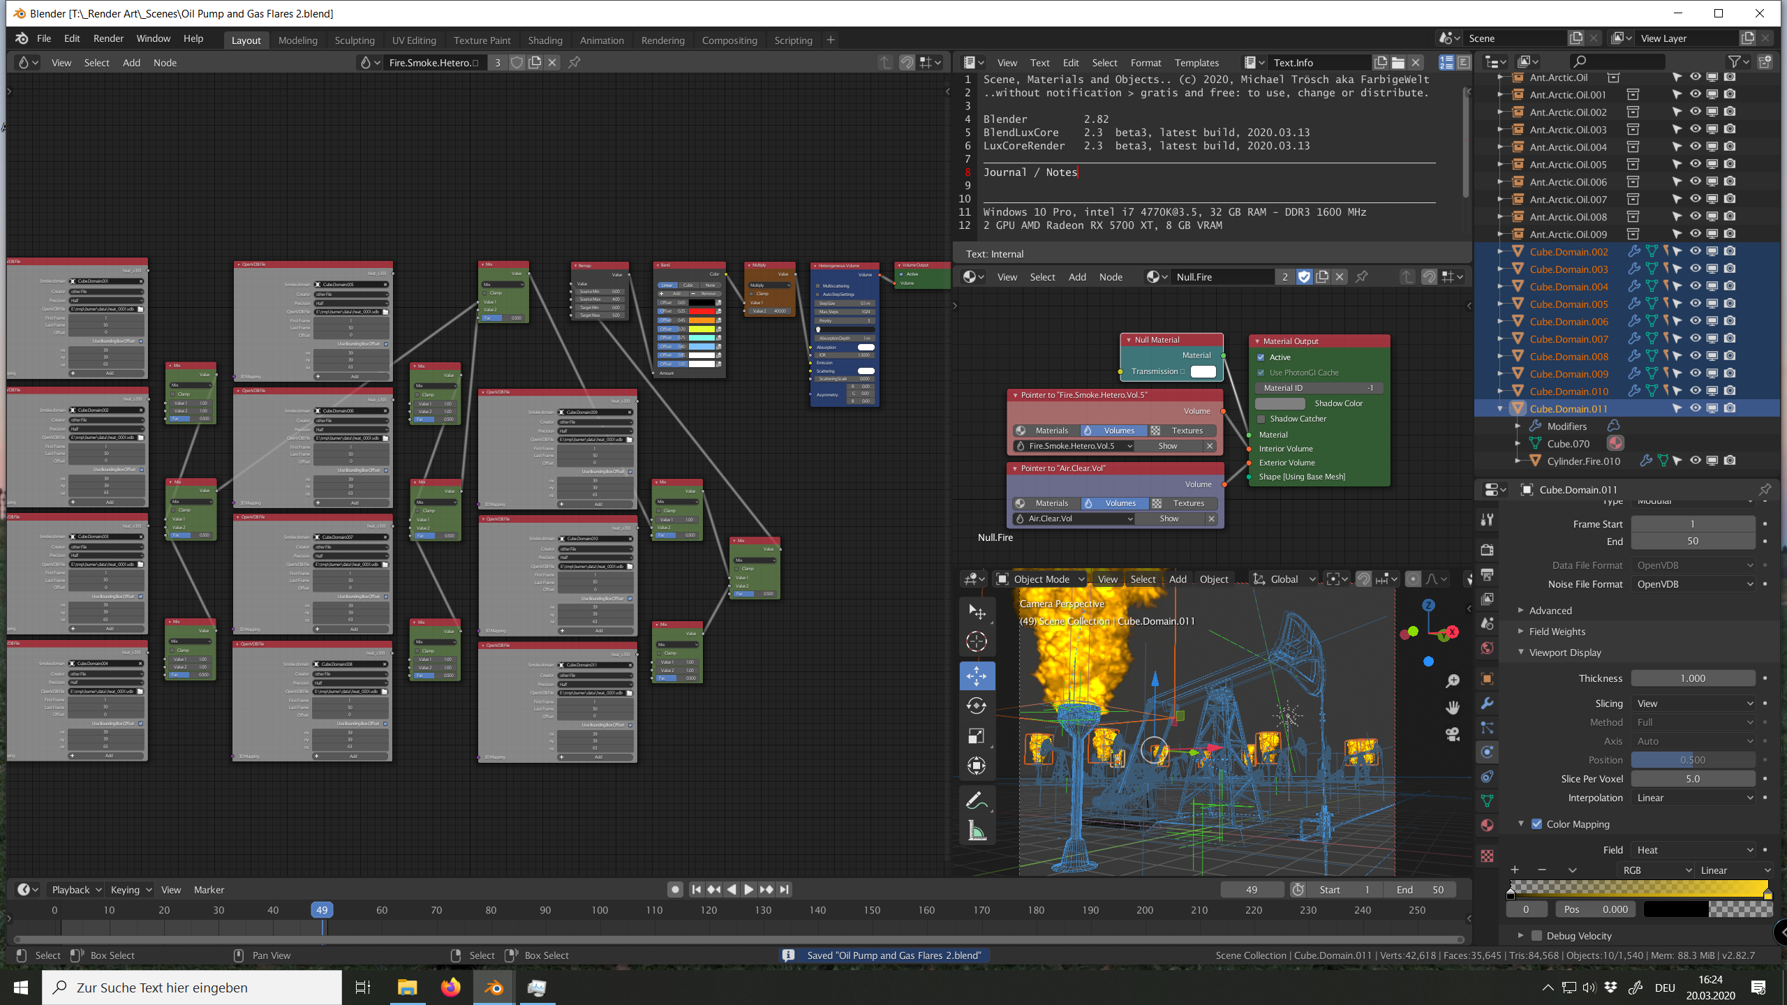Click the 3D cursor tool icon
The height and width of the screenshot is (1005, 1787).
(977, 641)
